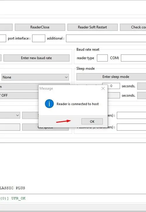Focus the port interface input field
Viewport: 146px width, 212px height.
[x=39, y=38]
